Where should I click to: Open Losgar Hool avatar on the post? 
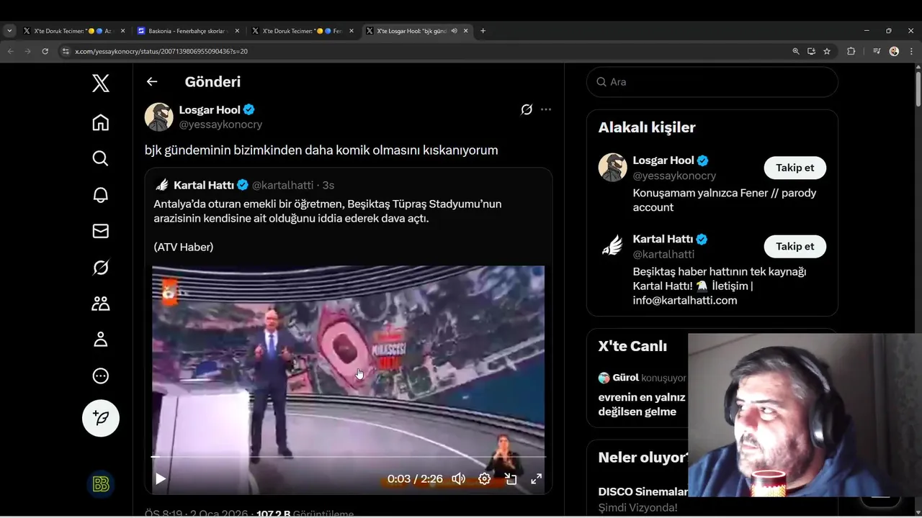pyautogui.click(x=159, y=117)
